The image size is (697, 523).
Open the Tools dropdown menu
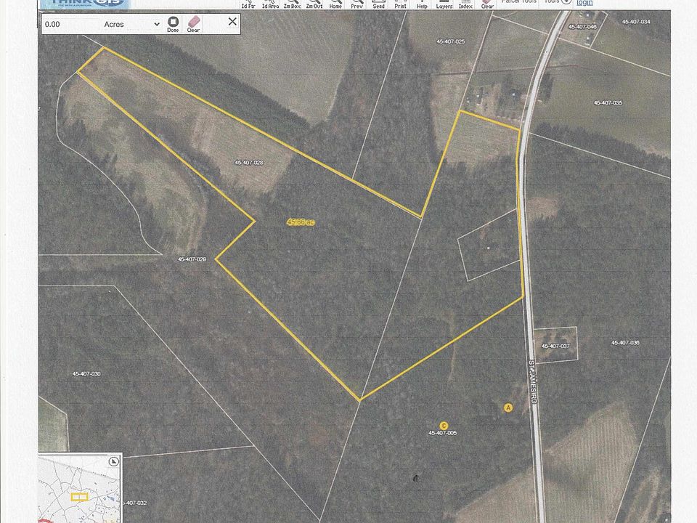558,2
